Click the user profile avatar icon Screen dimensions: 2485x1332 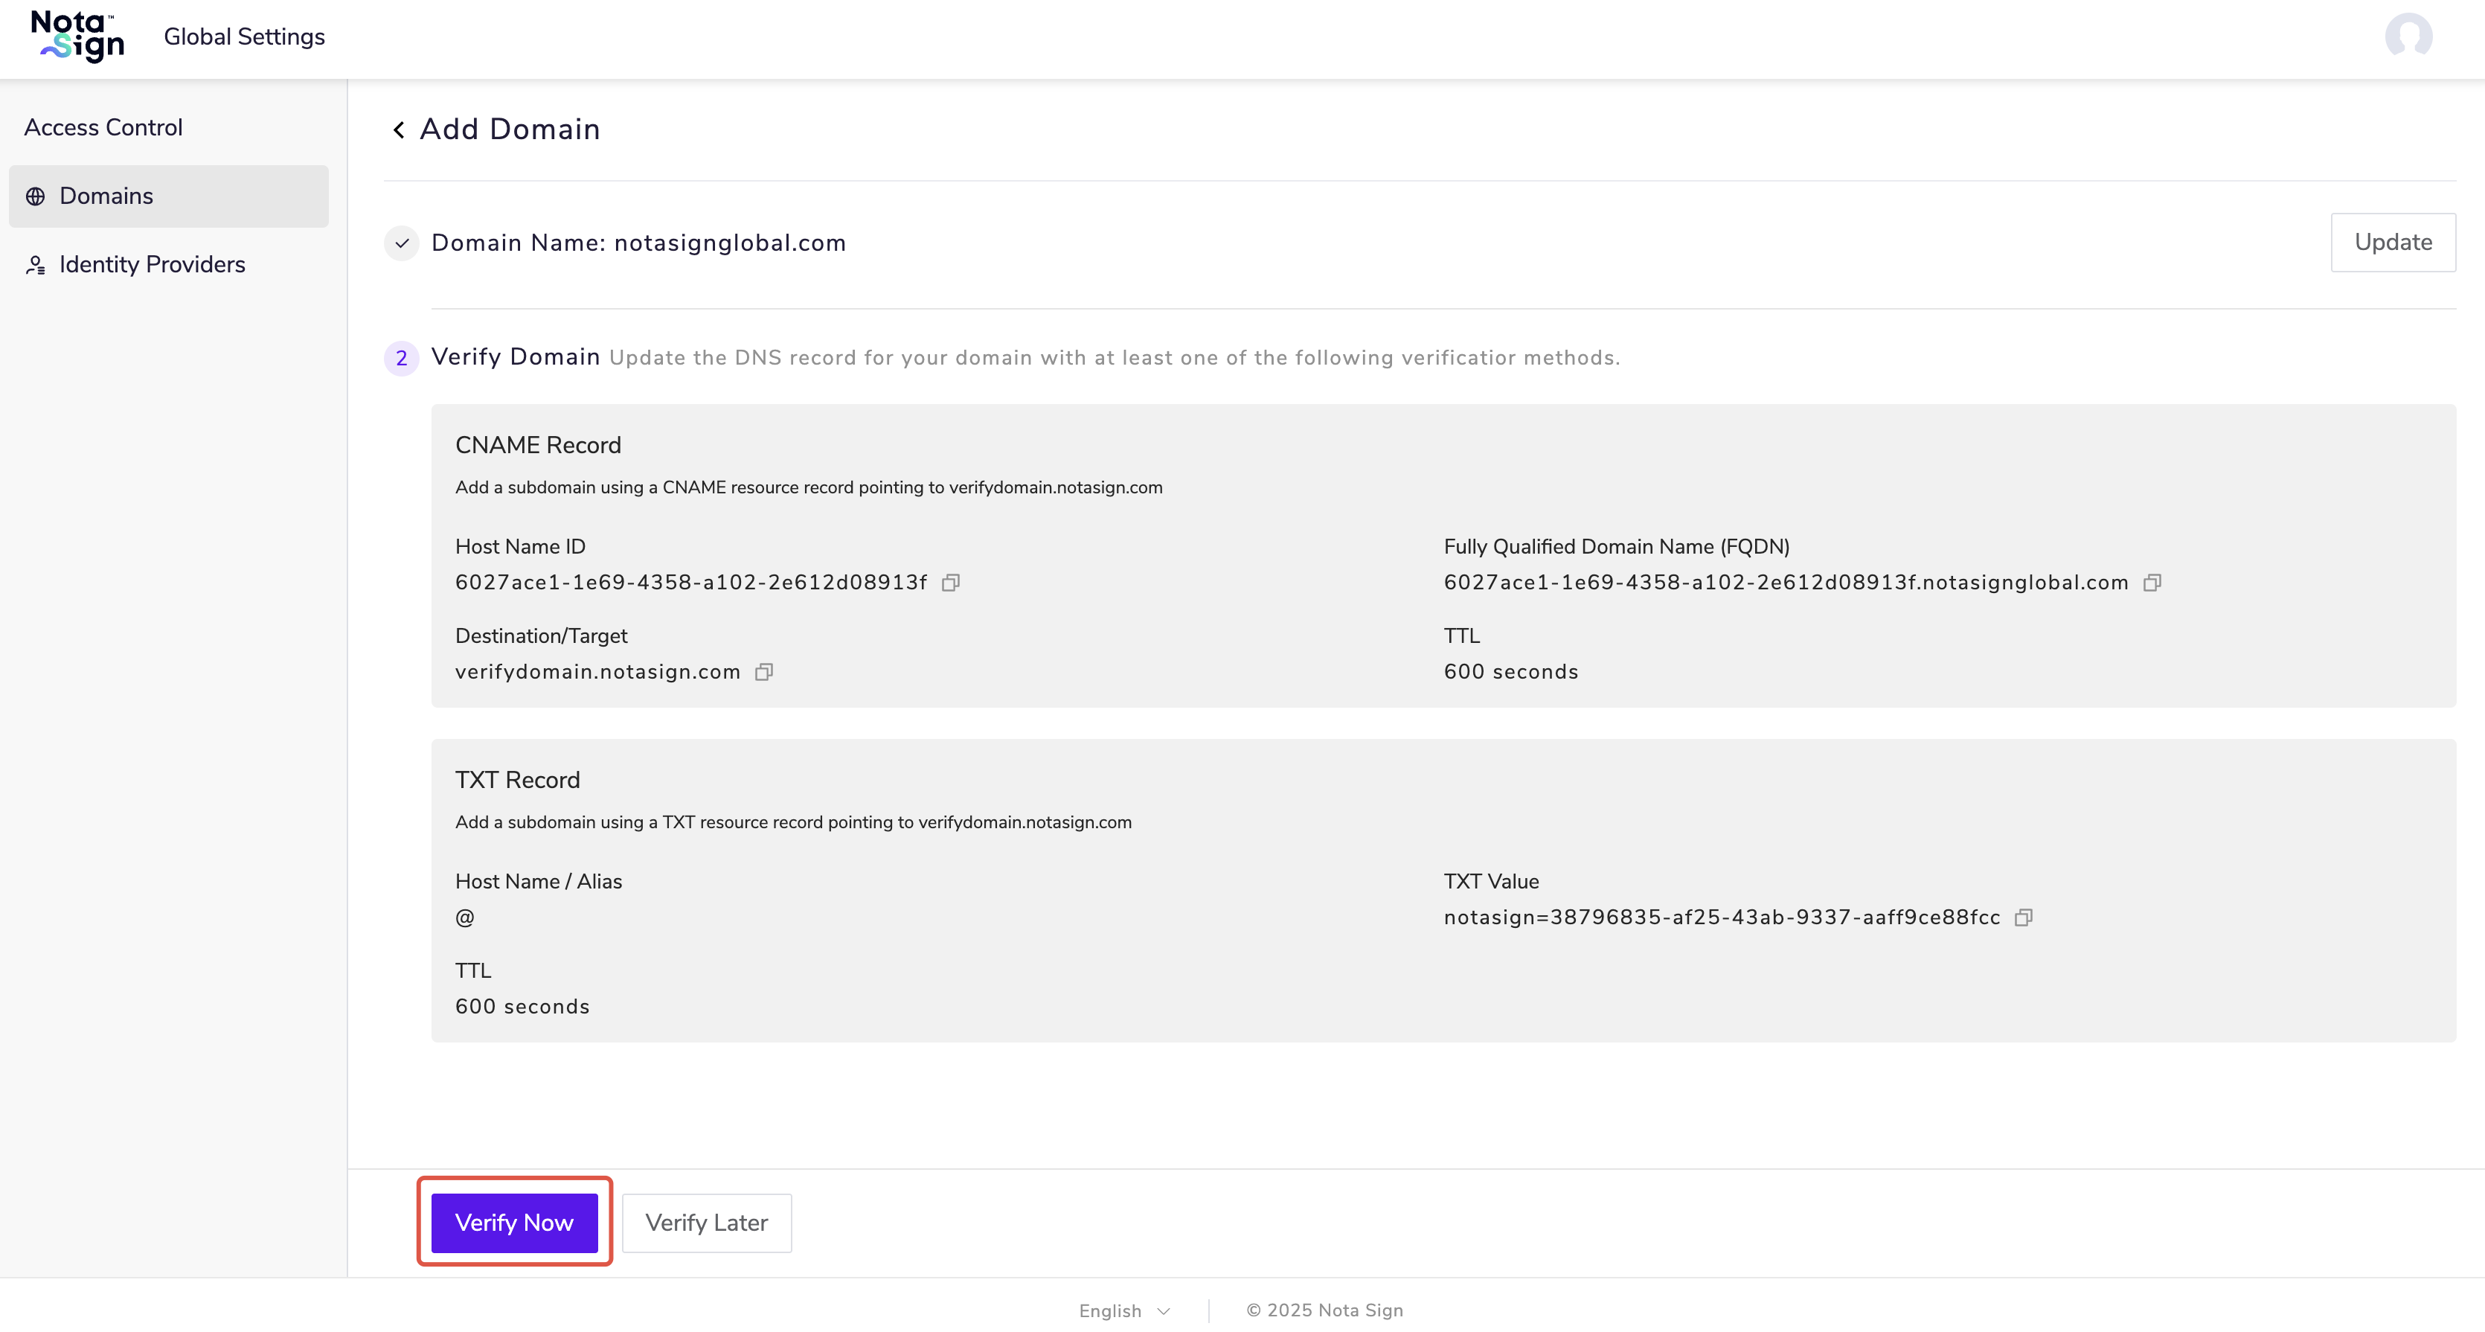[x=2408, y=36]
